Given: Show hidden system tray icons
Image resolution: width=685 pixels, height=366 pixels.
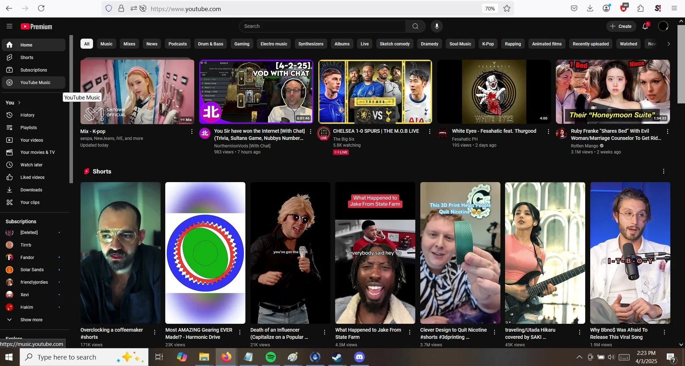Looking at the screenshot, I should pyautogui.click(x=579, y=357).
